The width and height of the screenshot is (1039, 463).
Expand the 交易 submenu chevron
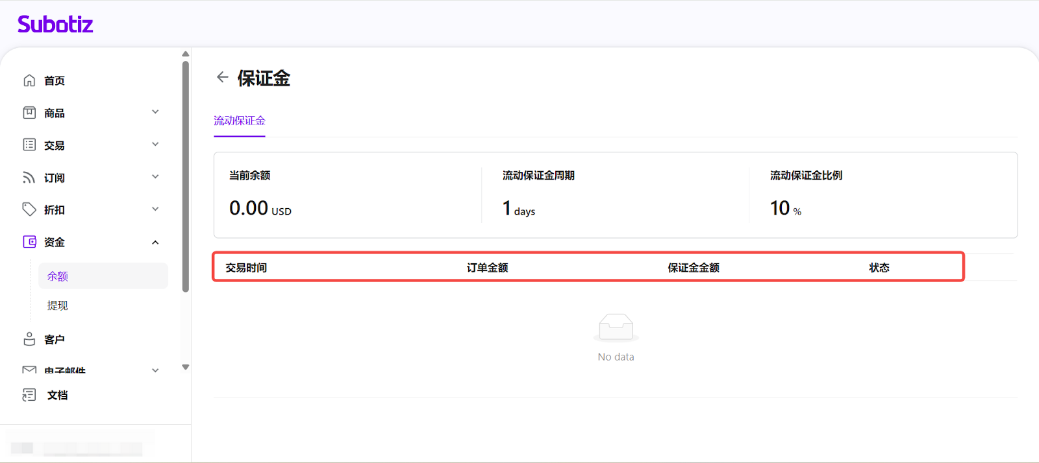pyautogui.click(x=155, y=145)
